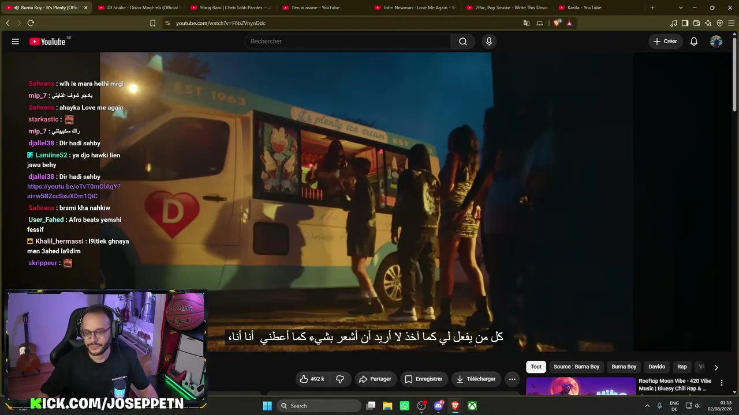Switch to 2Pac, Pop Smoke tab

[507, 7]
